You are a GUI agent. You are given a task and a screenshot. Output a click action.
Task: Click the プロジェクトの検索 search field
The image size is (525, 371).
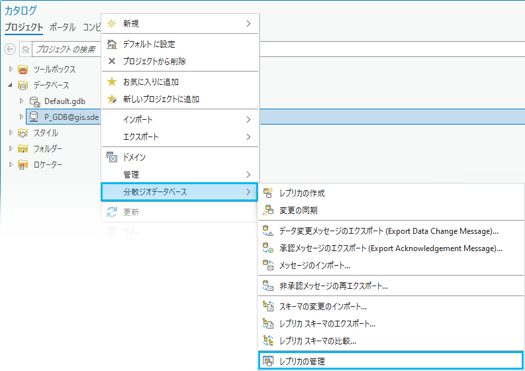point(66,49)
